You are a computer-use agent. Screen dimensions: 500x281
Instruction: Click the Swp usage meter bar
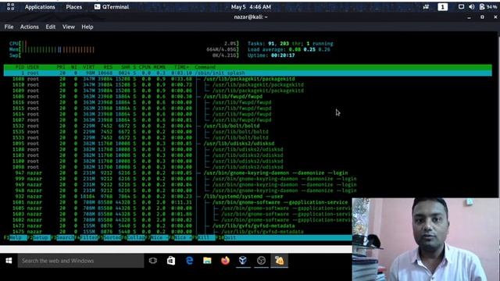coord(123,55)
